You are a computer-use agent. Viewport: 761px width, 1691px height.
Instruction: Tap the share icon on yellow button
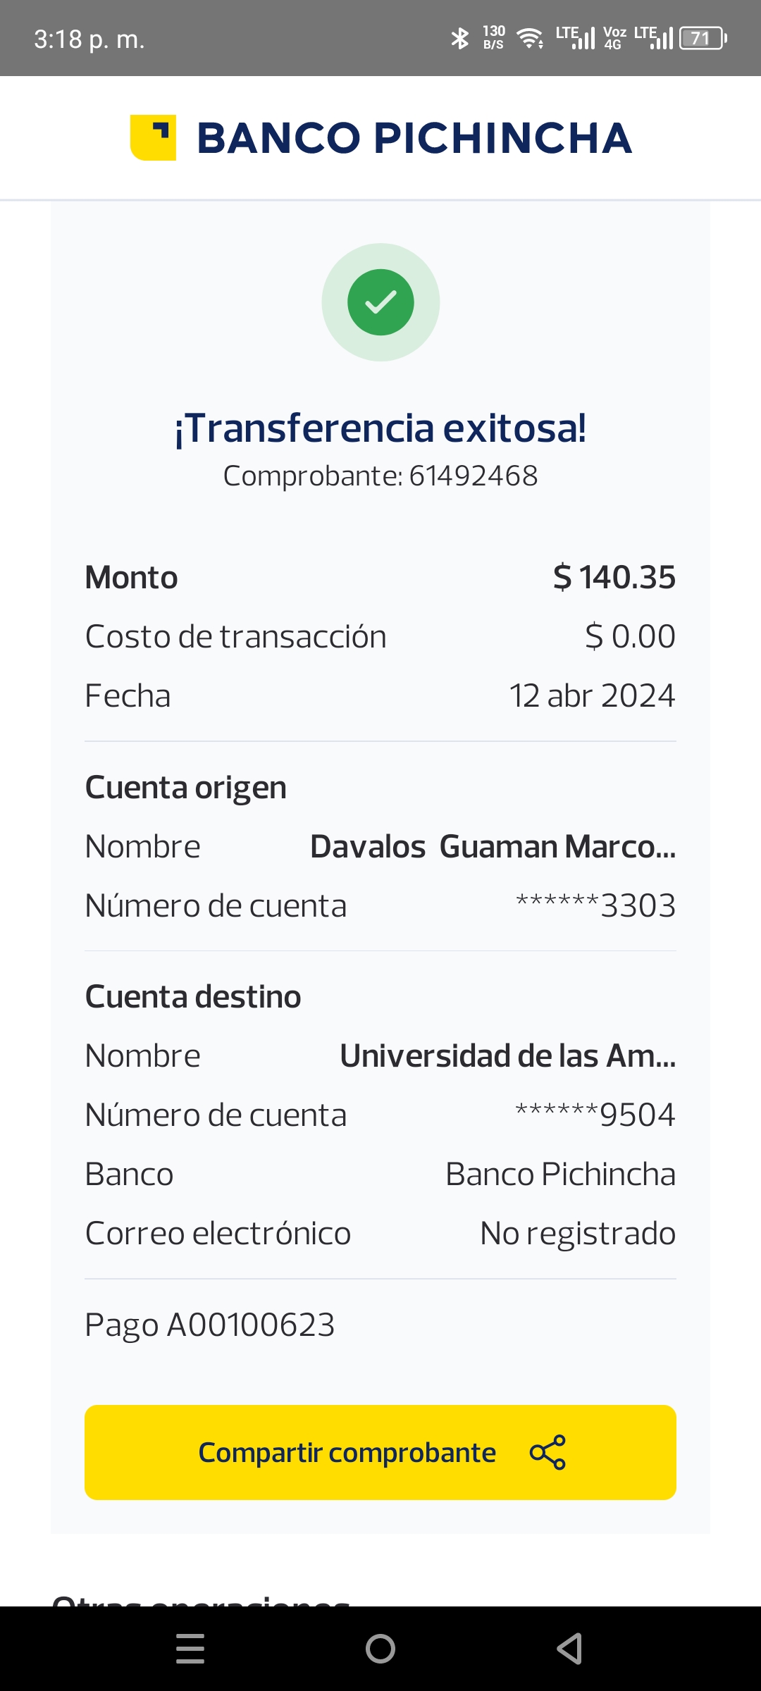(547, 1452)
